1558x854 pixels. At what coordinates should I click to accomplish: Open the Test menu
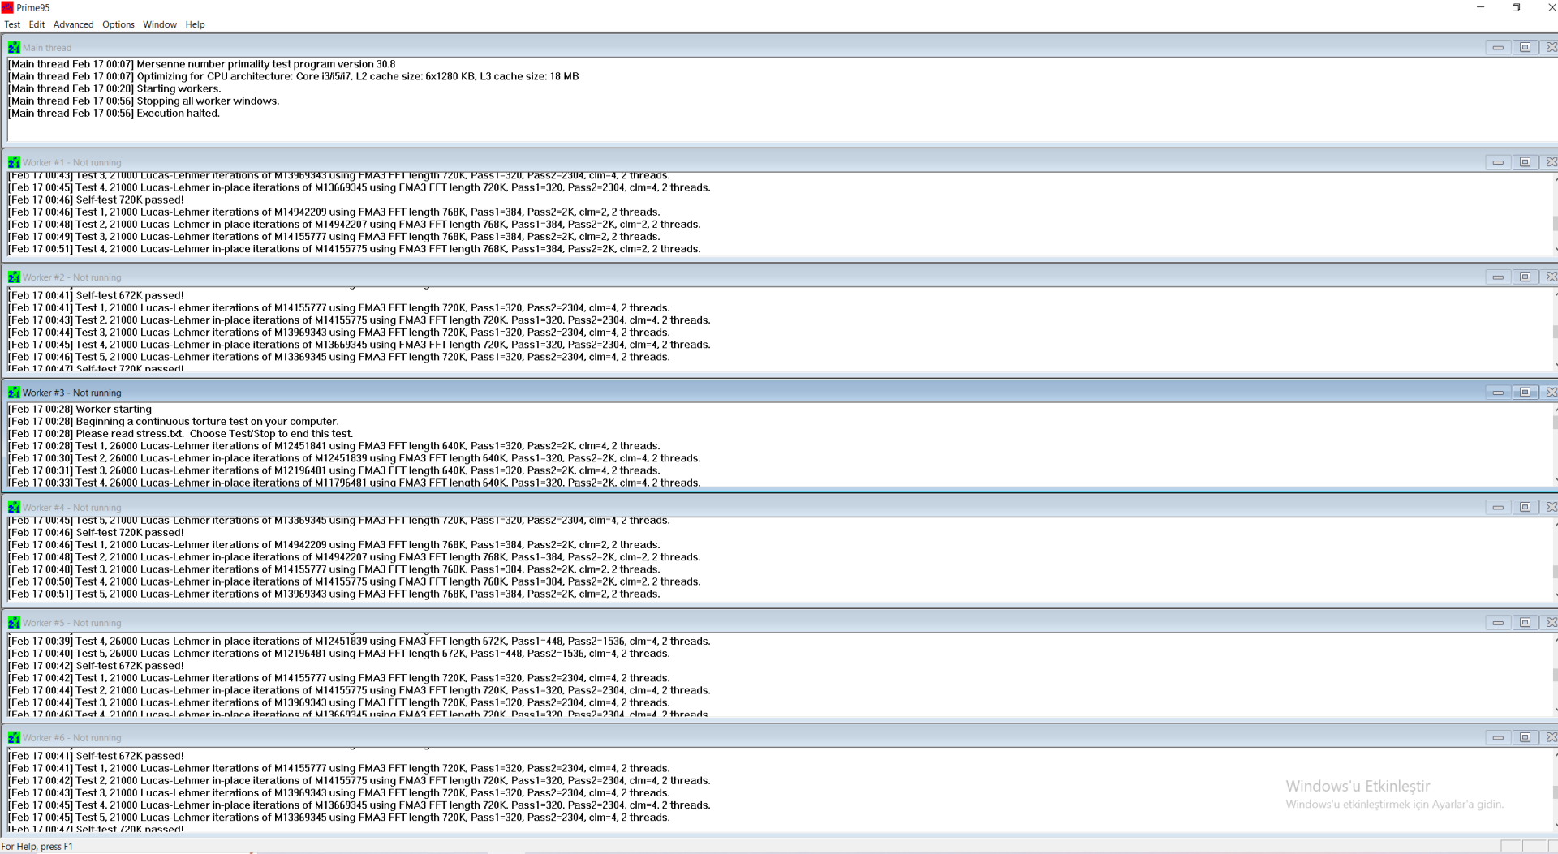[x=12, y=24]
